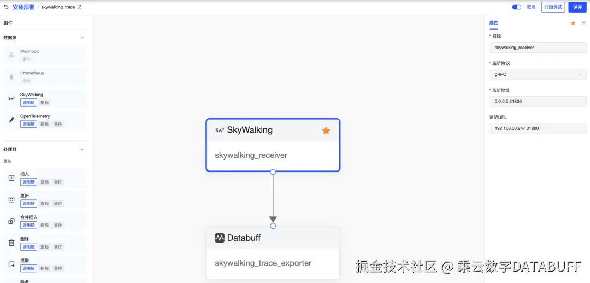The height and width of the screenshot is (283, 590).
Task: Click the edit pencil next to skywalking_trace
Action: point(79,7)
